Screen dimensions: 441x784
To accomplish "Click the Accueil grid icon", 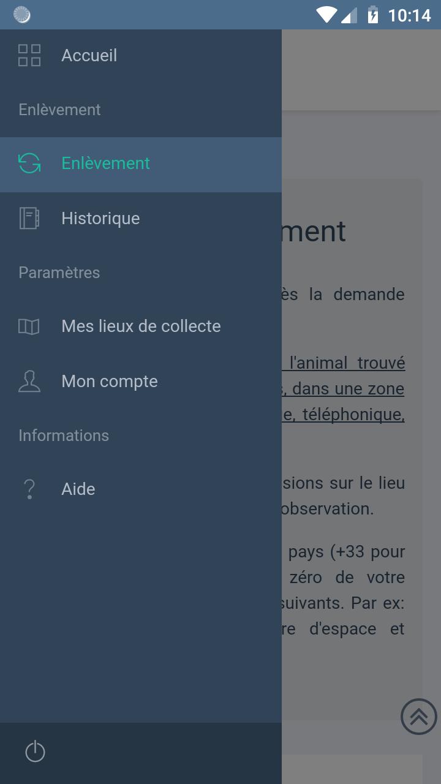I will tap(29, 55).
